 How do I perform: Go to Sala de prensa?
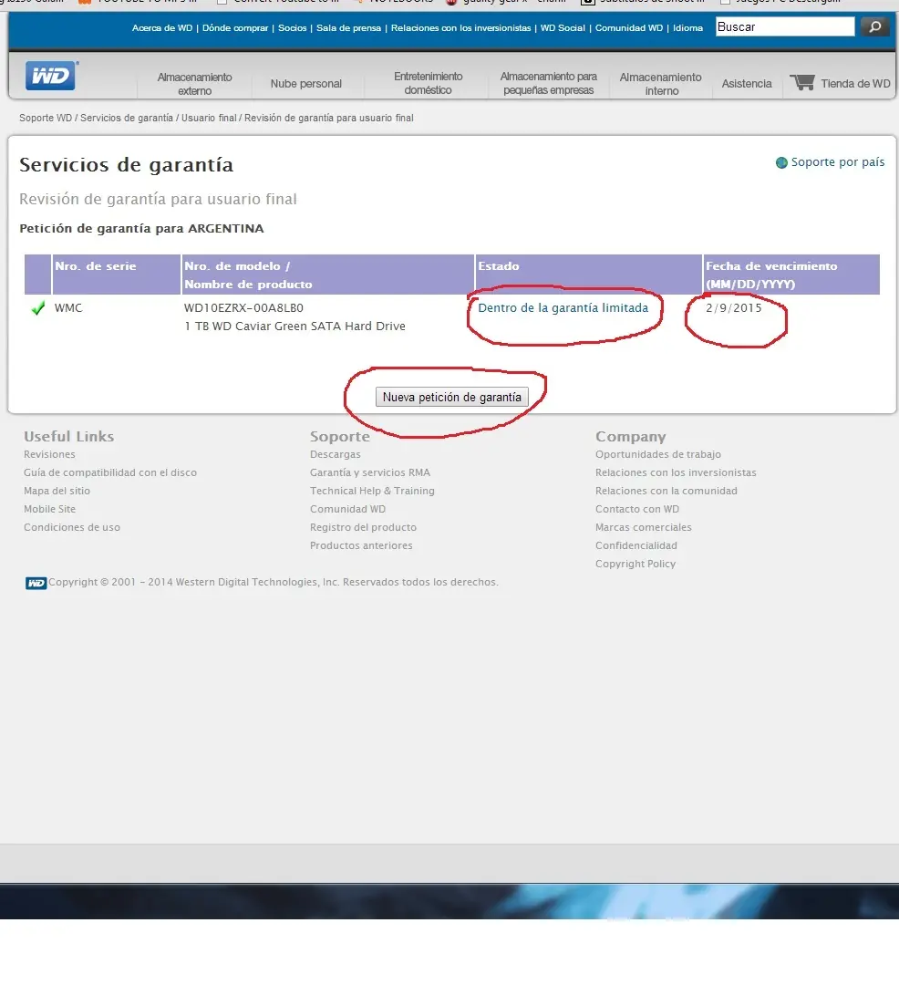tap(348, 27)
